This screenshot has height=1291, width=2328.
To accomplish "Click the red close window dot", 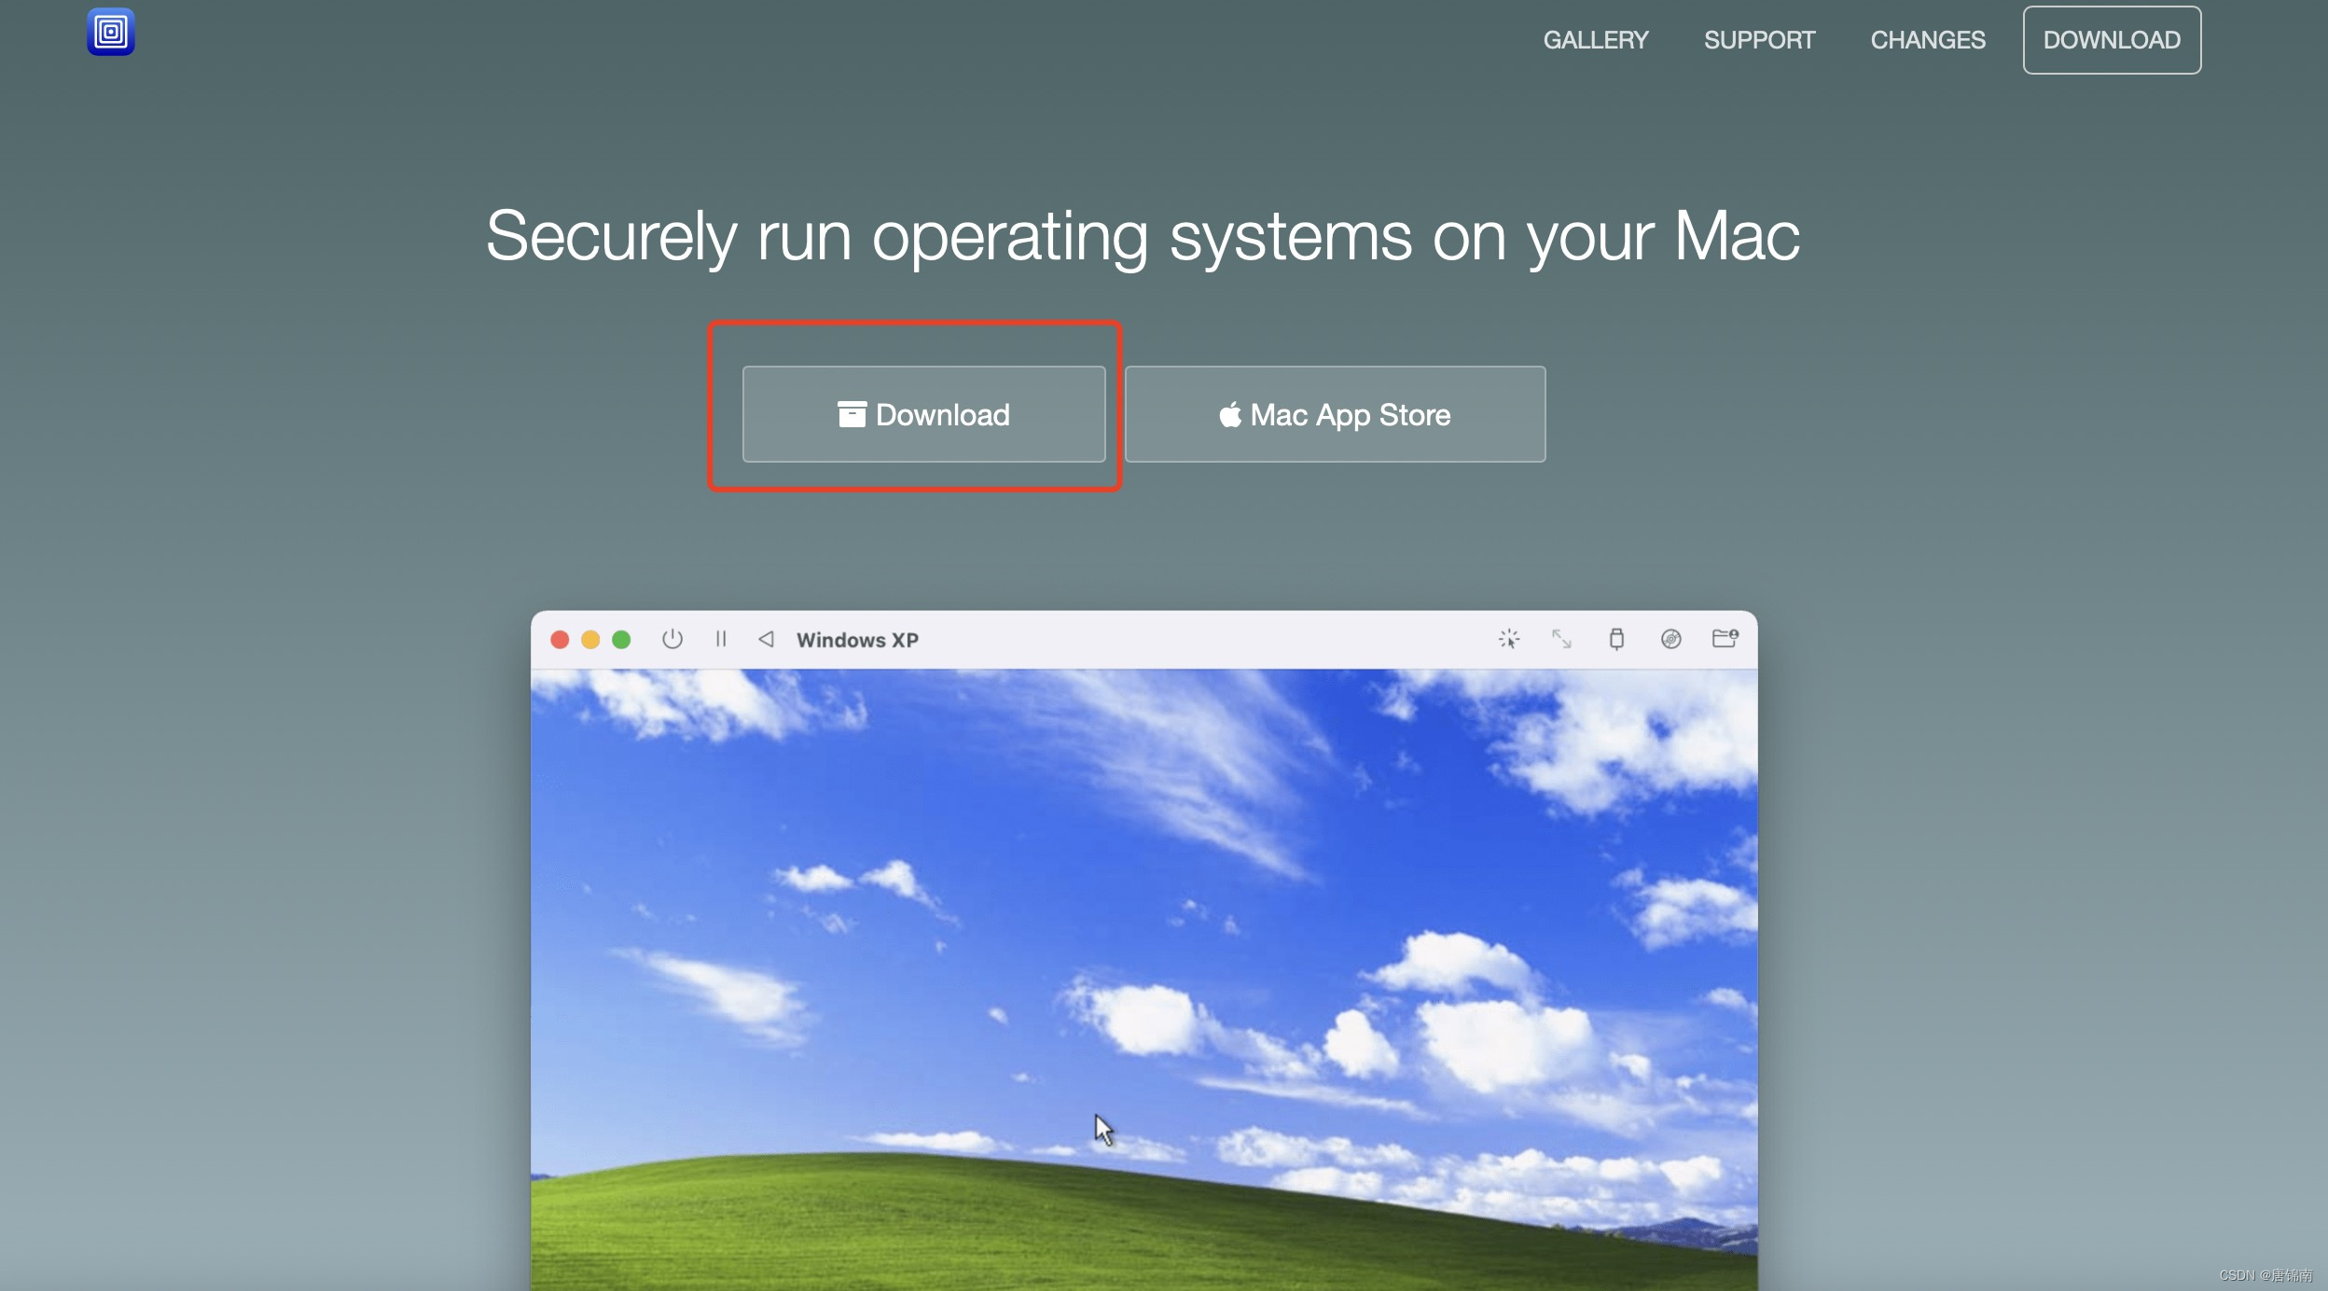I will point(560,640).
